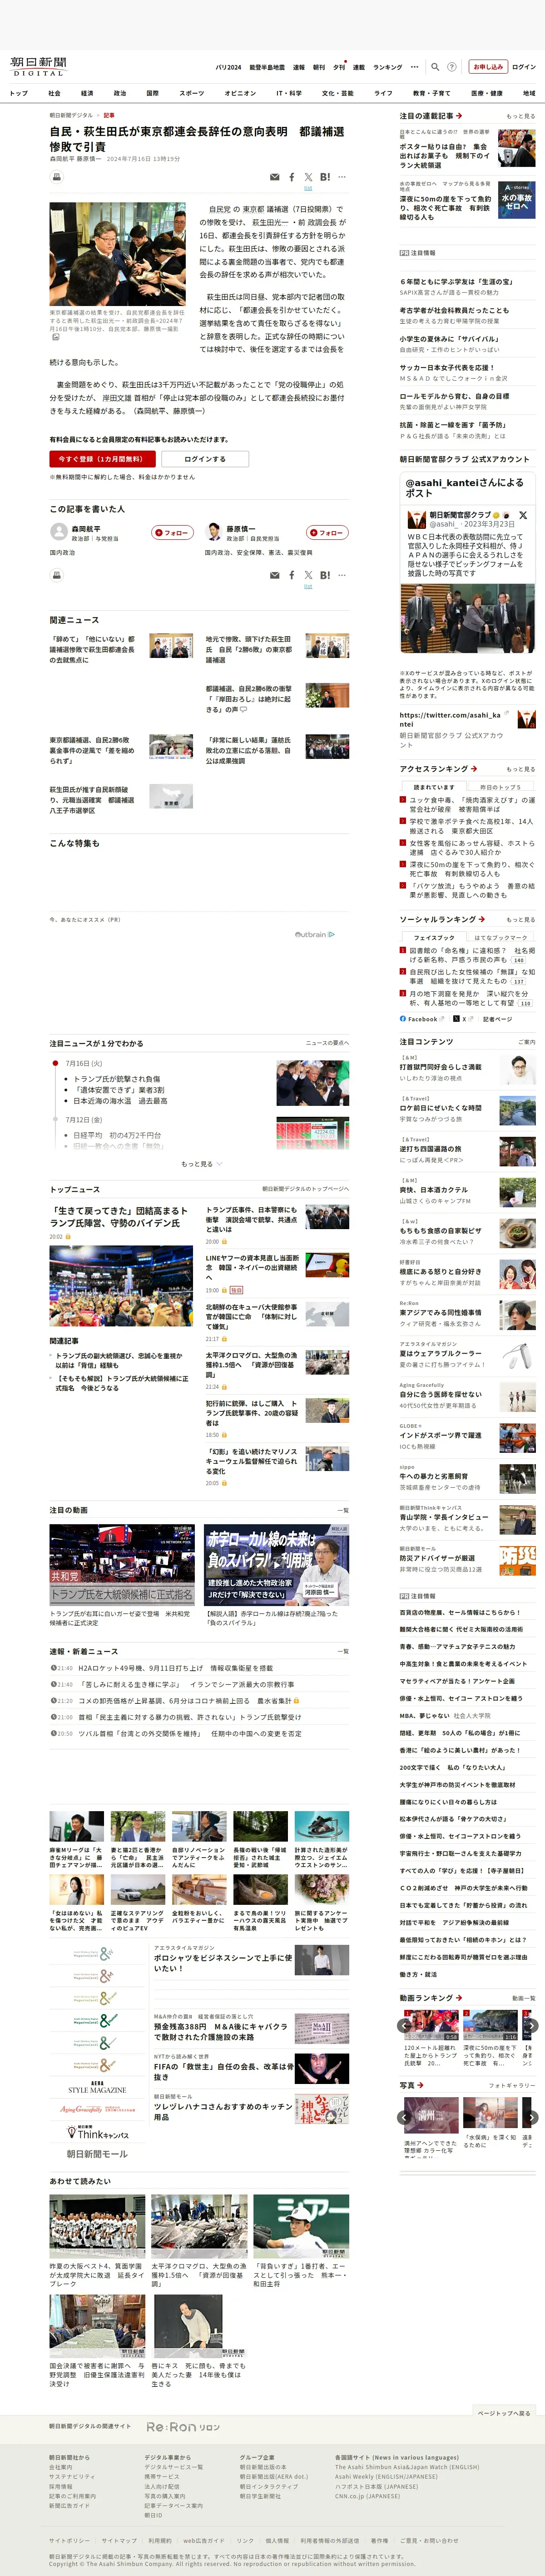
Task: Open 社会 section in navigation bar
Action: pyautogui.click(x=54, y=93)
